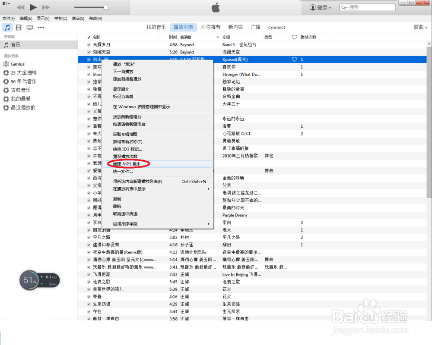Select 音乐 in the library sidebar
Image resolution: width=432 pixels, height=345 pixels.
[x=38, y=44]
